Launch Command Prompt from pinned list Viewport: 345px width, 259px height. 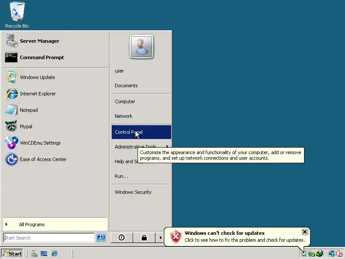[55, 57]
